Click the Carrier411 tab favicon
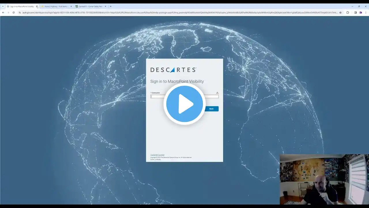 (x=77, y=6)
